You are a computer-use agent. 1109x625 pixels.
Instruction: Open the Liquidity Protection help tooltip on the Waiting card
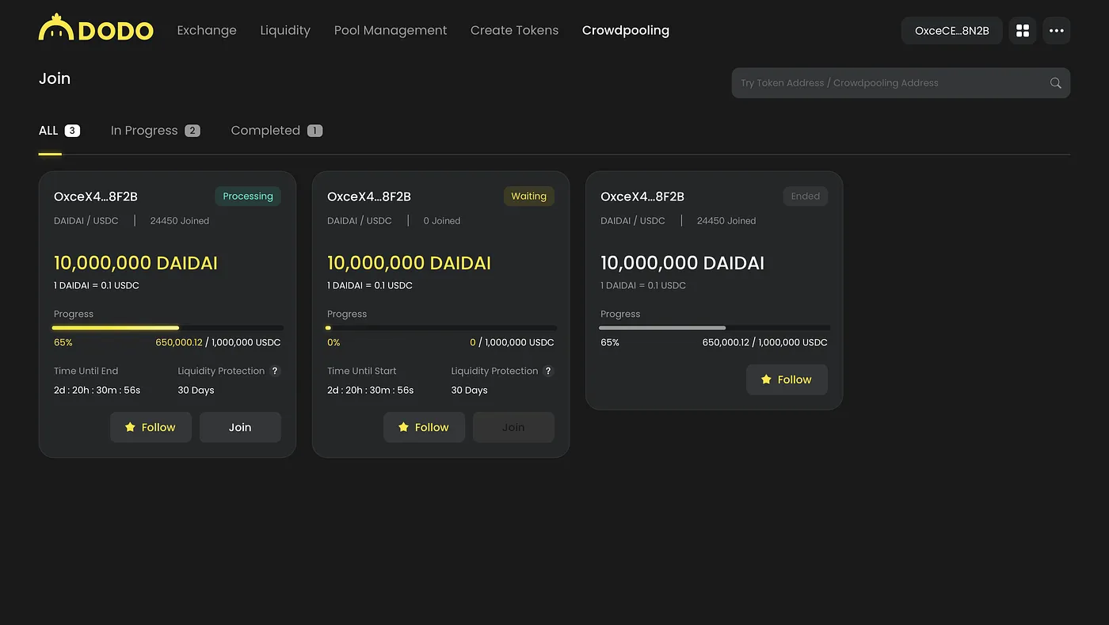(x=548, y=371)
